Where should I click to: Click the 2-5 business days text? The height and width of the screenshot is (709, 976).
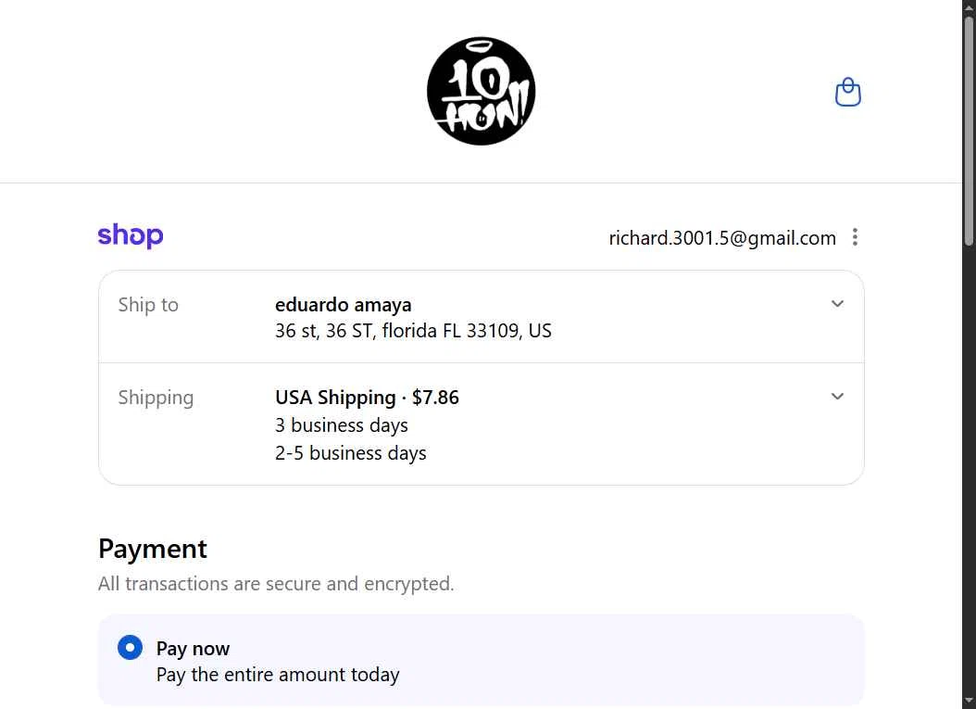pyautogui.click(x=350, y=453)
